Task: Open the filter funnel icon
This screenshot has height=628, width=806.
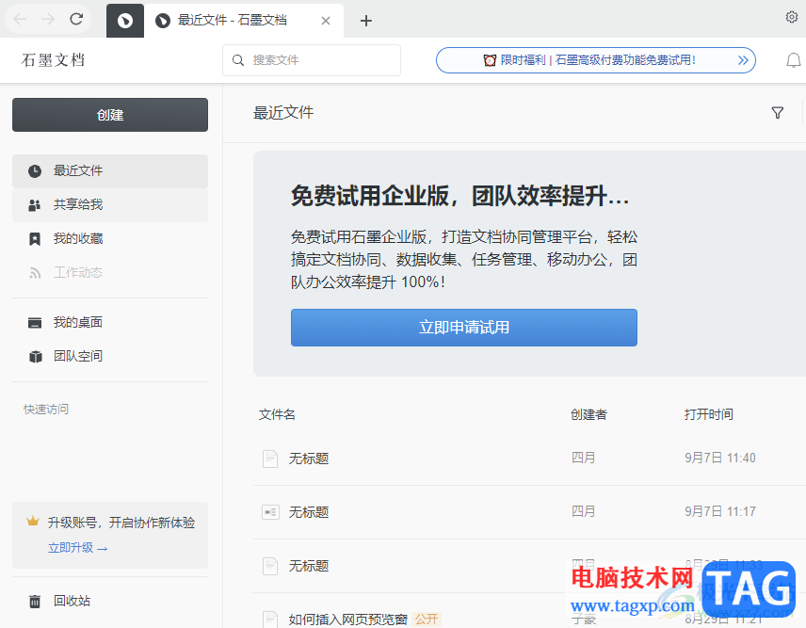Action: coord(777,113)
